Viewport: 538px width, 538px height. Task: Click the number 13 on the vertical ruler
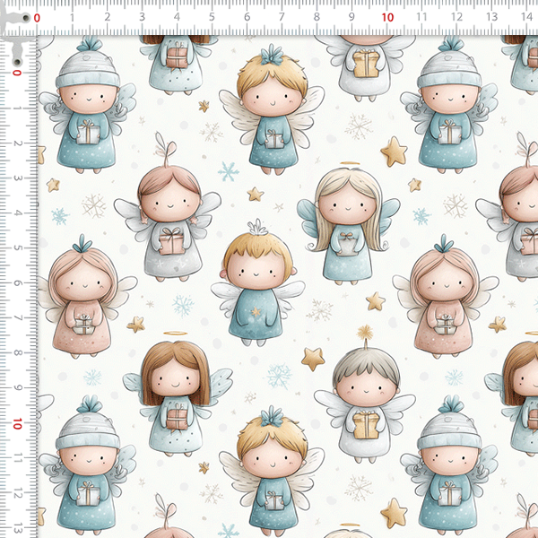[x=17, y=528]
